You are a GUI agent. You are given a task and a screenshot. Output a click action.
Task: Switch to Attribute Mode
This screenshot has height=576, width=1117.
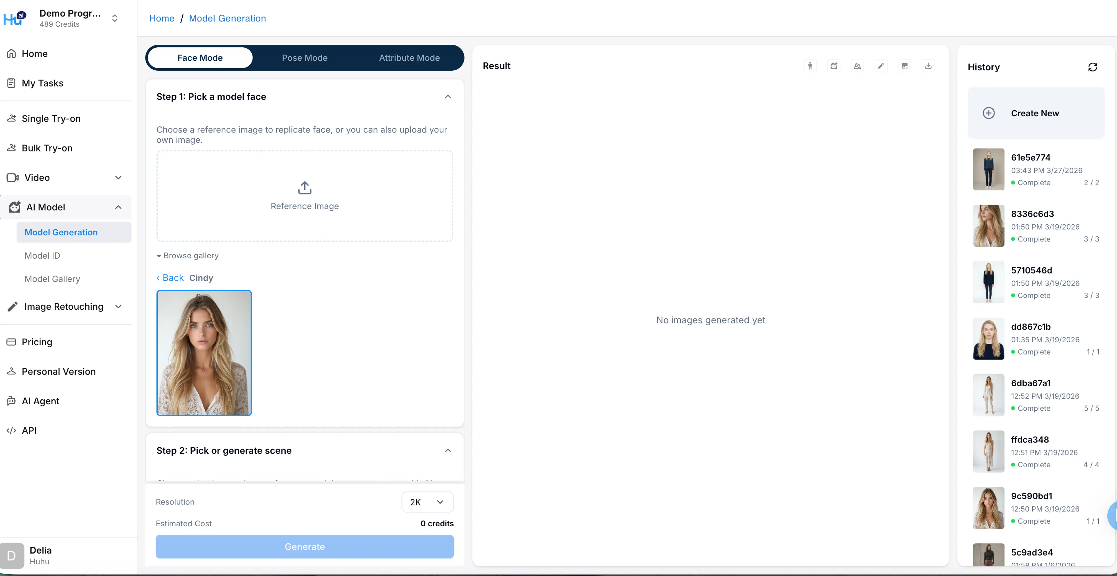coord(409,58)
